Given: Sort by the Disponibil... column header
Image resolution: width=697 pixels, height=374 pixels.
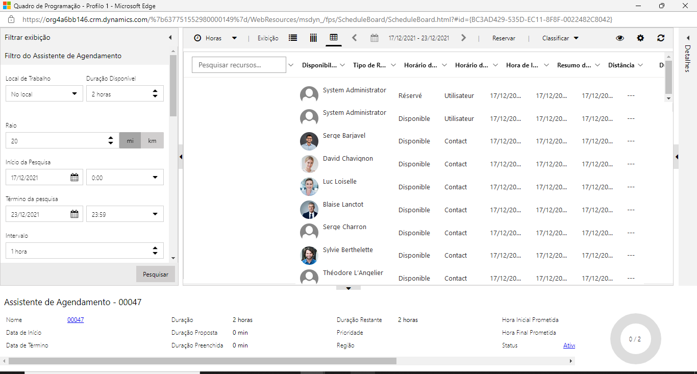Looking at the screenshot, I should pyautogui.click(x=319, y=65).
